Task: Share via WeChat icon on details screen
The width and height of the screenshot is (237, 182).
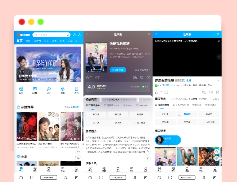Action: coord(135,78)
